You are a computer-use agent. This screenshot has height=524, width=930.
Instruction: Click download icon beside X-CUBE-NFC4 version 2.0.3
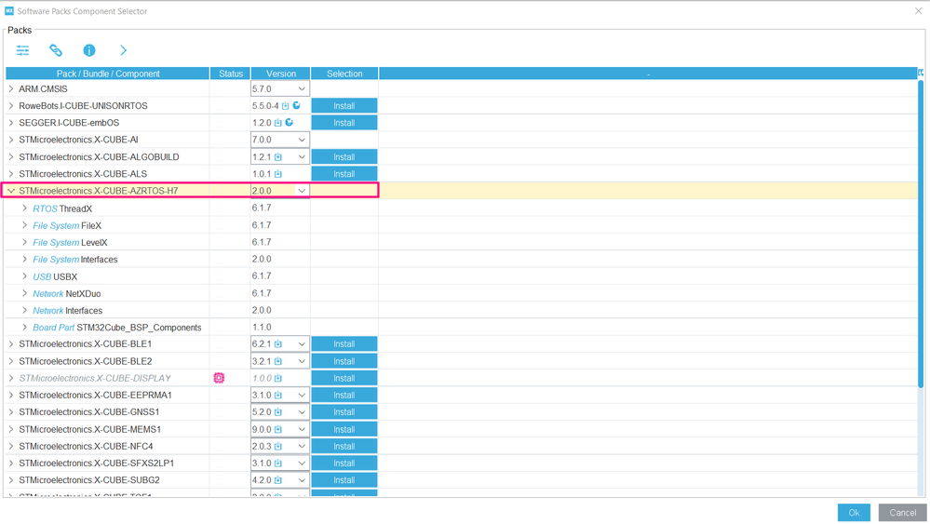(277, 447)
